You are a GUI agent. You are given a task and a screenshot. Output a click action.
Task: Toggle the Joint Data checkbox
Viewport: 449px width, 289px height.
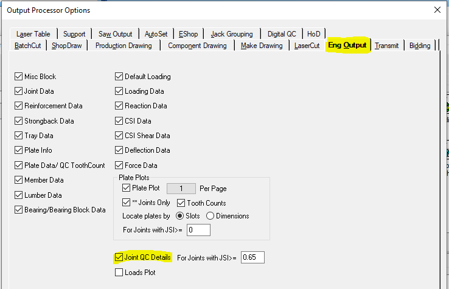[18, 91]
